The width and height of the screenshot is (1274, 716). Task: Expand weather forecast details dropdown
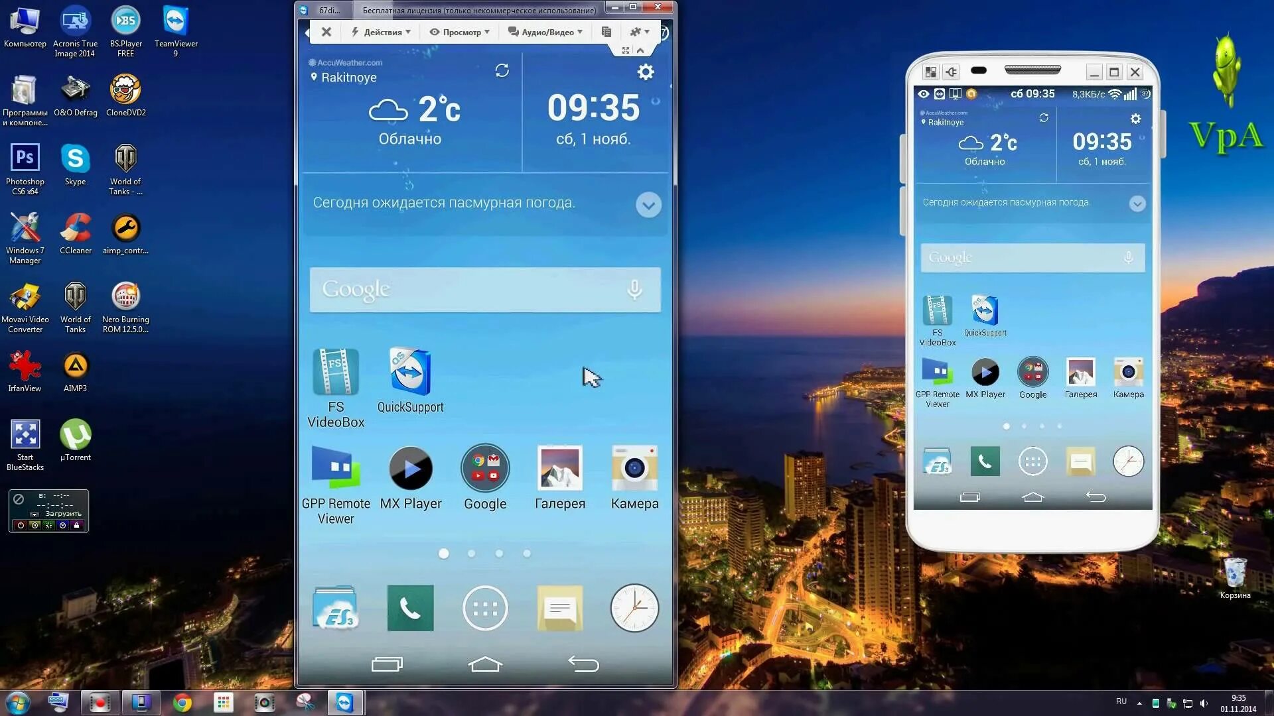648,203
